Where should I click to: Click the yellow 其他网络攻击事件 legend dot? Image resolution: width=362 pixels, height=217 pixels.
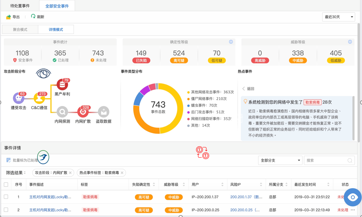(188, 92)
